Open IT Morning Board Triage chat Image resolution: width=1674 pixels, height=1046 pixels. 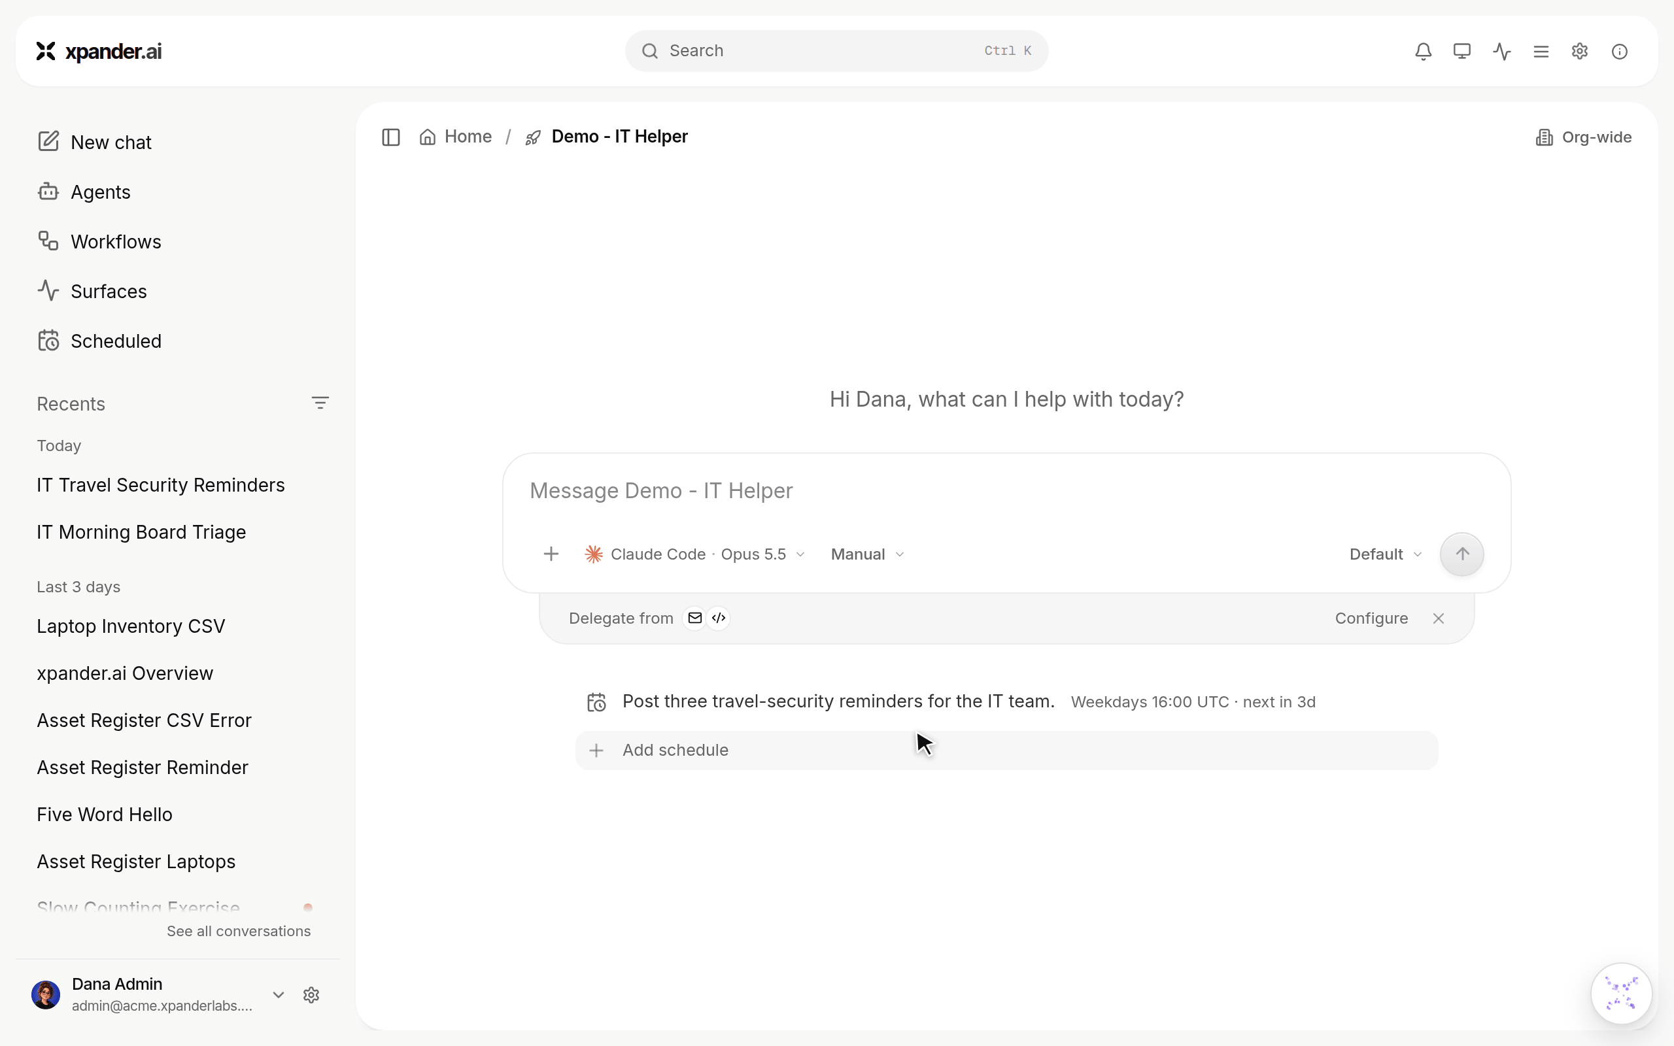pos(141,532)
